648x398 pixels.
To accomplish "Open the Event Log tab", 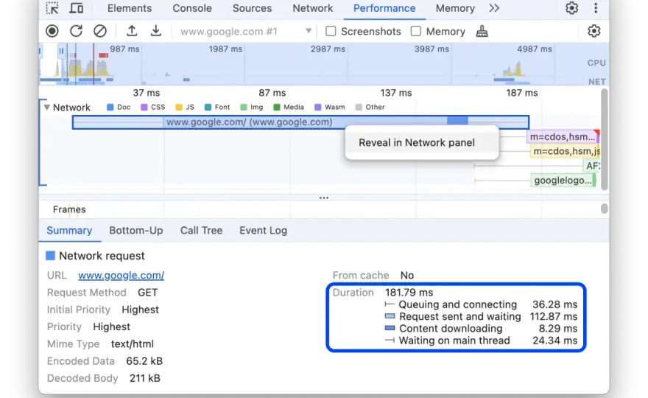I will tap(264, 231).
